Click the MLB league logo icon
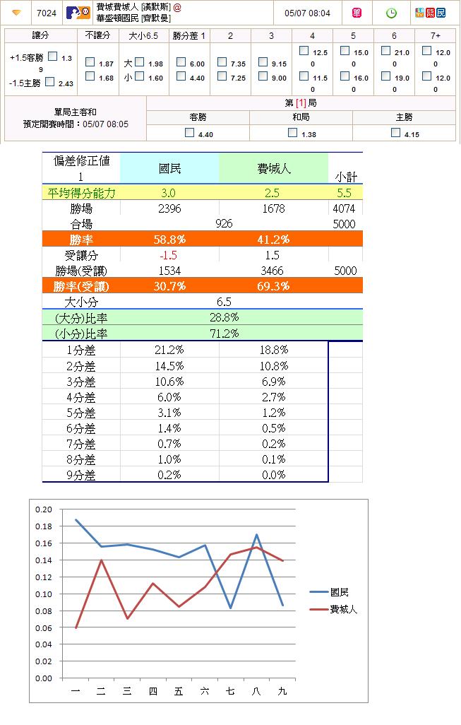This screenshot has height=725, width=461. tap(78, 13)
